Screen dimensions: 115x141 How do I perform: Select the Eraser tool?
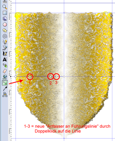coord(5,71)
